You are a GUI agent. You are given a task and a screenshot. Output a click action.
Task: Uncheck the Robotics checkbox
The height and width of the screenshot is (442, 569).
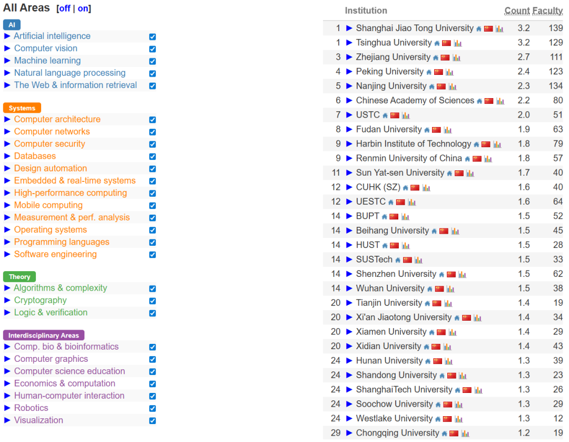152,408
